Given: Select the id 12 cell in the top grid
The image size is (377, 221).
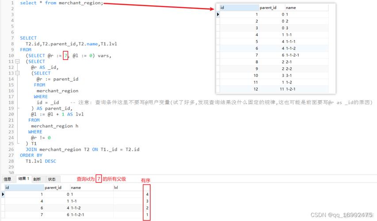Looking at the screenshot, I should click(239, 89).
